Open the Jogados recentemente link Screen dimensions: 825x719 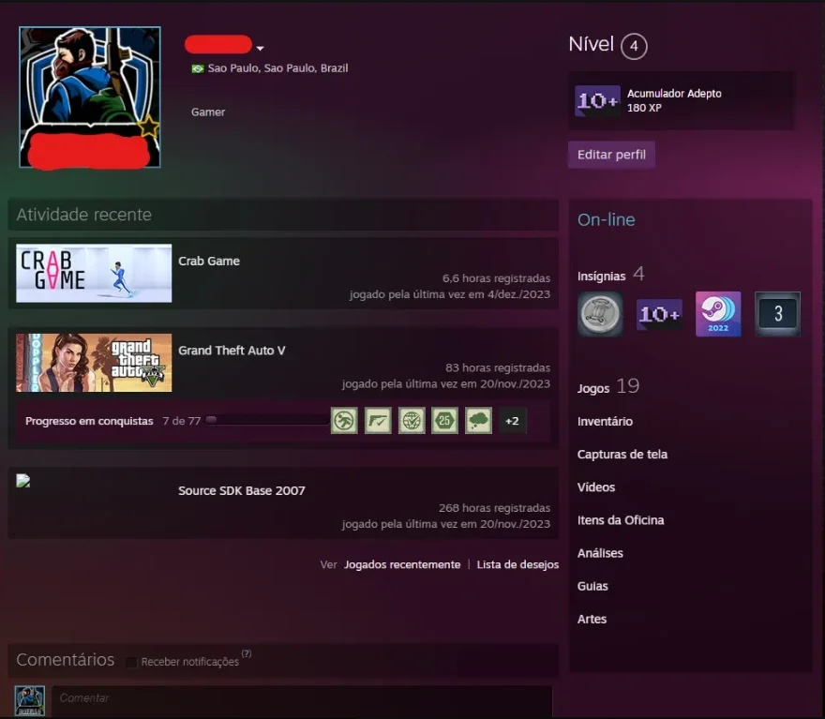coord(402,564)
